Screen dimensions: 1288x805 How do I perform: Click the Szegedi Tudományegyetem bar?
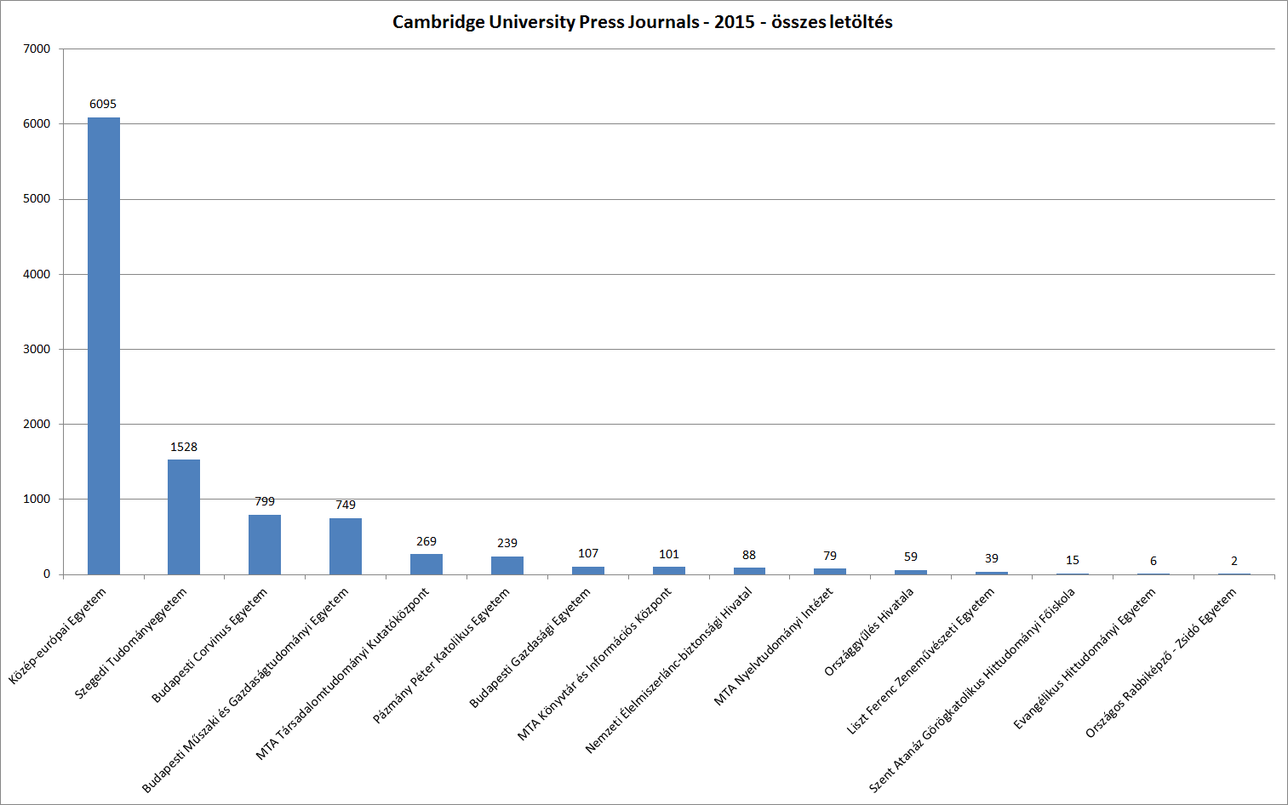pos(184,517)
